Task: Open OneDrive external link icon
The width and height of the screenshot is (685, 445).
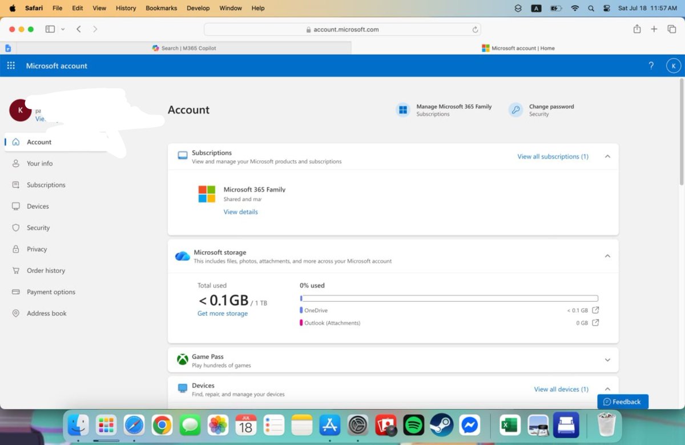Action: pos(595,310)
